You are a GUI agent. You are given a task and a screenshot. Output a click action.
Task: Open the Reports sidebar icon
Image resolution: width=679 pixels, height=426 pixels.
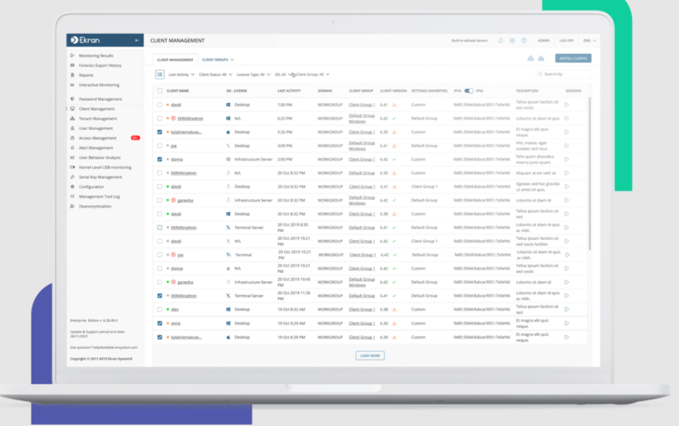click(x=72, y=75)
